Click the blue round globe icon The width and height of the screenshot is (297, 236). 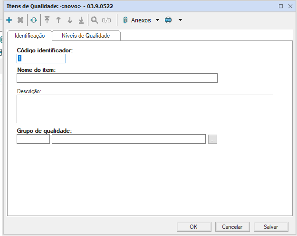[168, 20]
